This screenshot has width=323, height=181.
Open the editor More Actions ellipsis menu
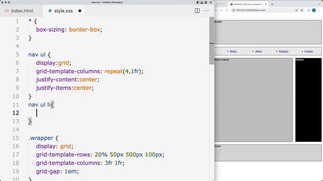pyautogui.click(x=206, y=11)
